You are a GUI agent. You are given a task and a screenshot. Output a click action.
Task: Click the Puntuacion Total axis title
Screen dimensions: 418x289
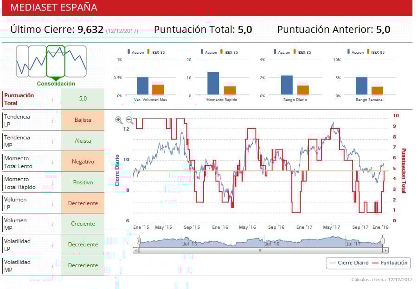click(x=404, y=170)
